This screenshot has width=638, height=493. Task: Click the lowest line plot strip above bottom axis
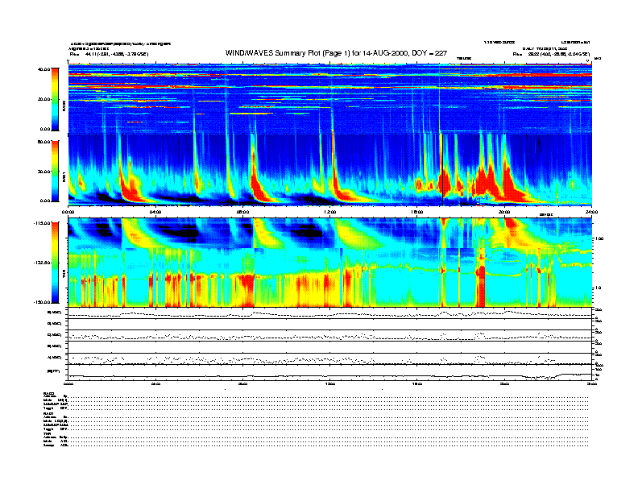330,372
